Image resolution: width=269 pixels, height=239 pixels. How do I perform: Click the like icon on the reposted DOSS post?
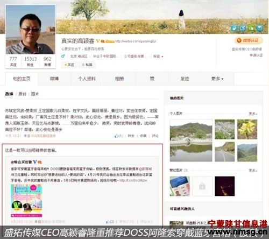tap(108, 222)
